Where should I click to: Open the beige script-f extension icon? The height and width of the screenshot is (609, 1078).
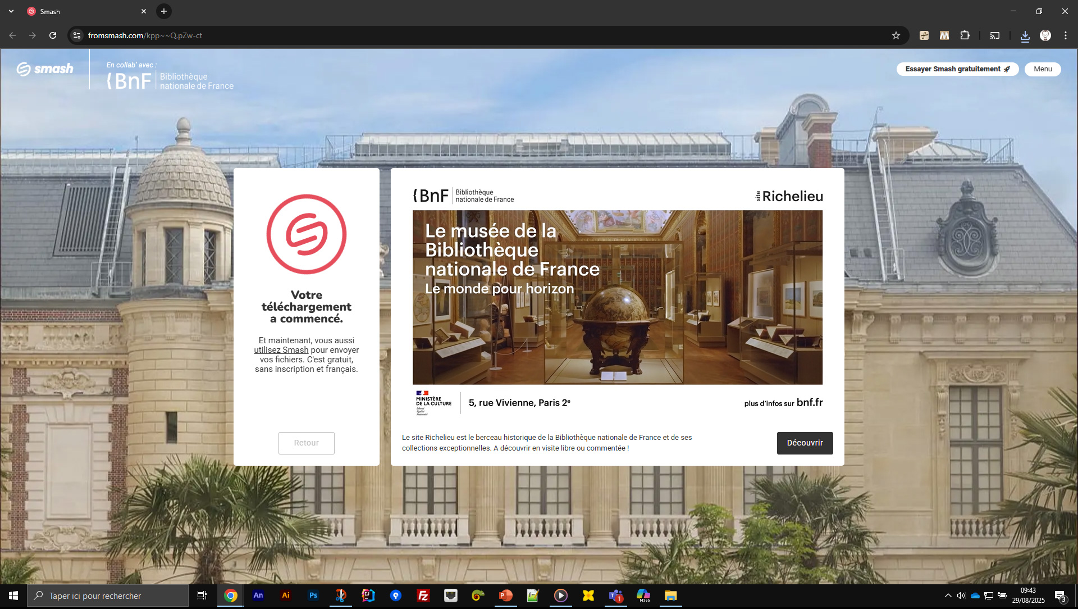point(924,35)
